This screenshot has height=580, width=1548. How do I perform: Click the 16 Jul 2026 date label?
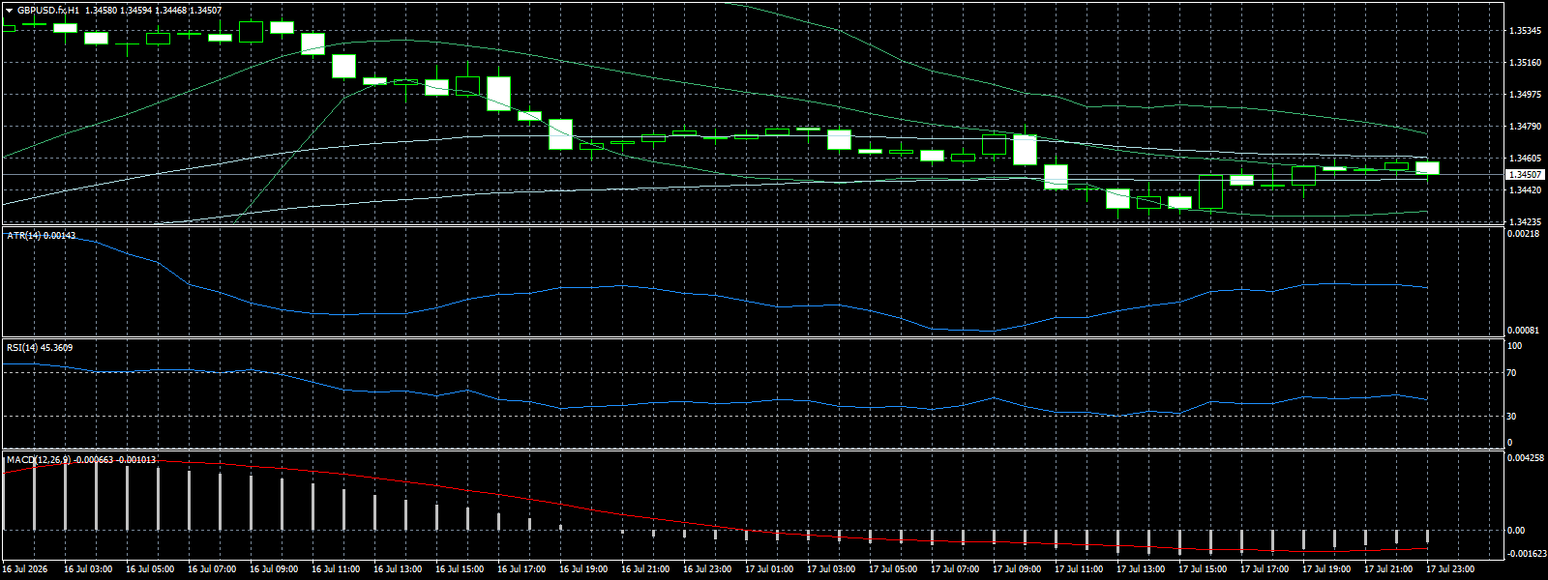[25, 569]
